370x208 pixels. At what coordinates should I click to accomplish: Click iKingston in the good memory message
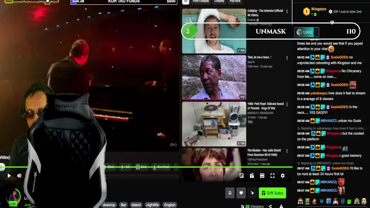point(333,155)
